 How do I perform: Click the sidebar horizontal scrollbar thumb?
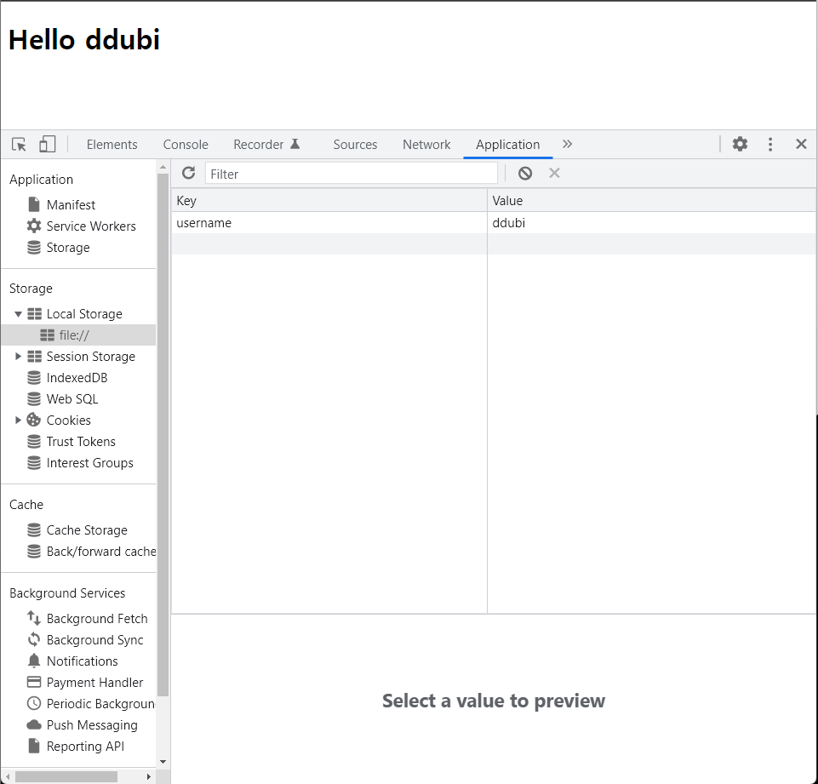click(66, 776)
